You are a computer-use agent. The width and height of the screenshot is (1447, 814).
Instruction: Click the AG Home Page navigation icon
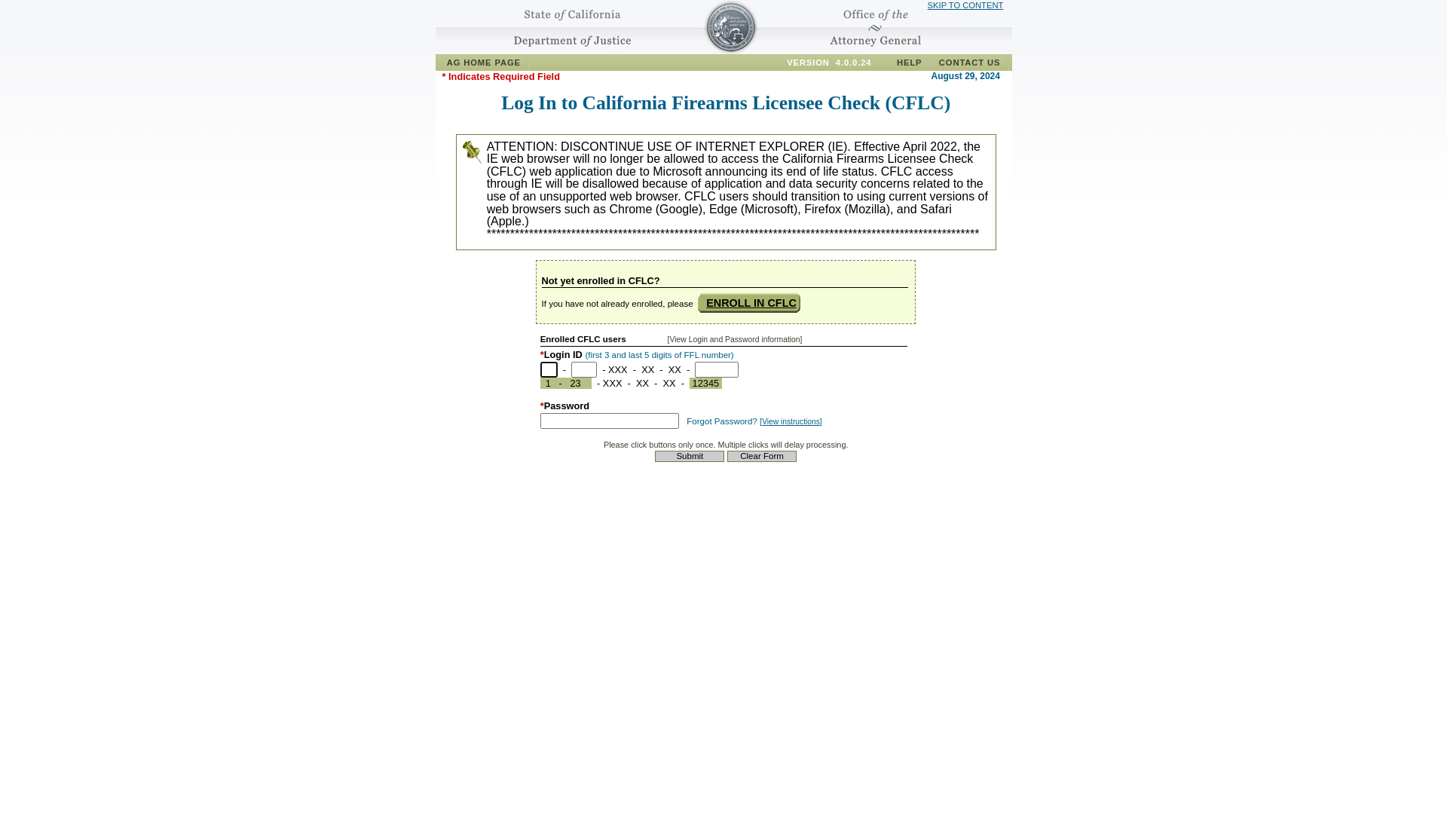pyautogui.click(x=484, y=62)
